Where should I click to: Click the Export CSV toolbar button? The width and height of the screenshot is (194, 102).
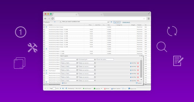132,89
